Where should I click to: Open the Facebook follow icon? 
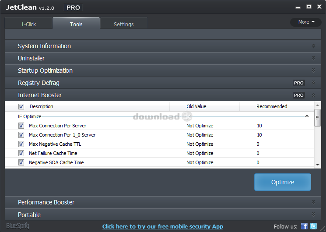coord(304,226)
